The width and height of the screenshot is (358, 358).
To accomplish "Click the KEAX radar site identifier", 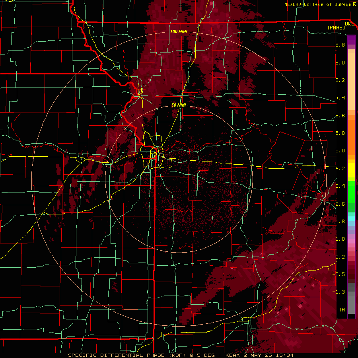I will pyautogui.click(x=233, y=355).
